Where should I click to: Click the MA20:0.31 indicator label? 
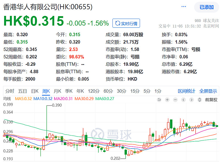pyautogui.click(x=63, y=99)
